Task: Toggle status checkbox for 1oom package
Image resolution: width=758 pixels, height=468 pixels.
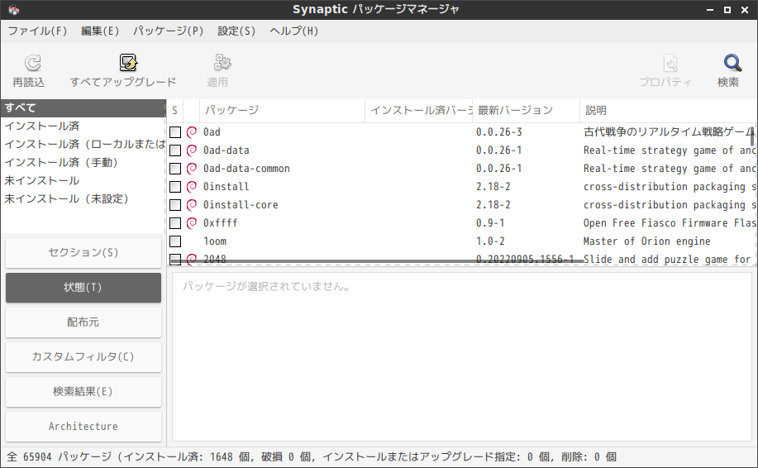Action: [175, 241]
